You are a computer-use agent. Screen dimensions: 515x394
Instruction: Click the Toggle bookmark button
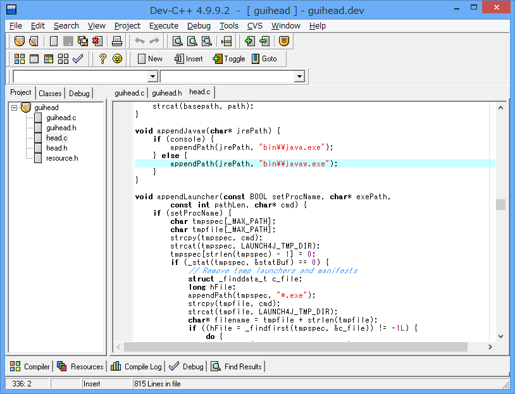coord(229,59)
